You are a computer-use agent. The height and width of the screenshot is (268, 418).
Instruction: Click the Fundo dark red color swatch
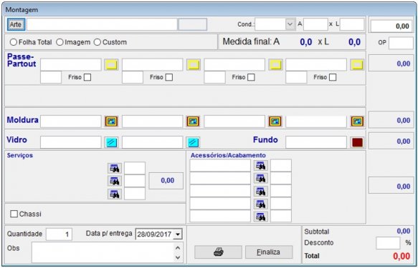(x=357, y=142)
